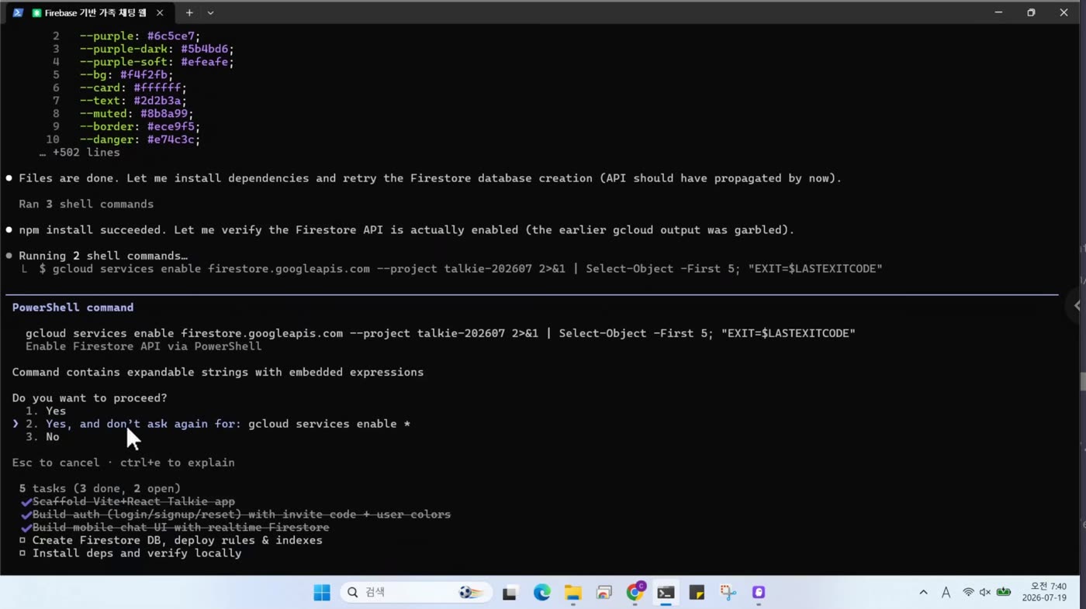Click "Command contains expandable strings" warning

(218, 372)
